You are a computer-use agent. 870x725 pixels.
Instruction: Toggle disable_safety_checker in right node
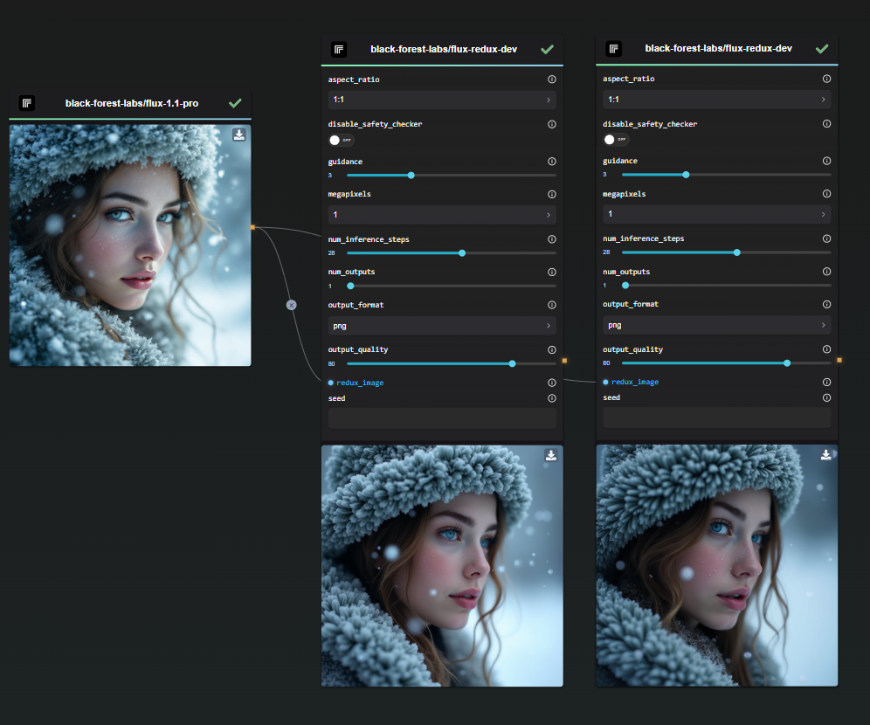pos(616,139)
